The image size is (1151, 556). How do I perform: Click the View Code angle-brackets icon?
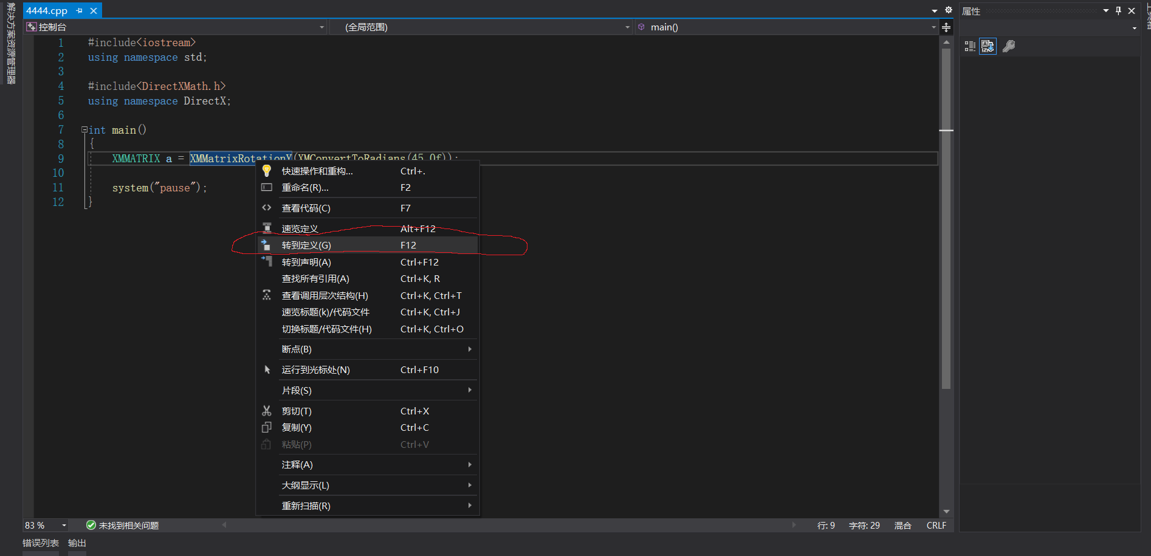click(x=266, y=208)
